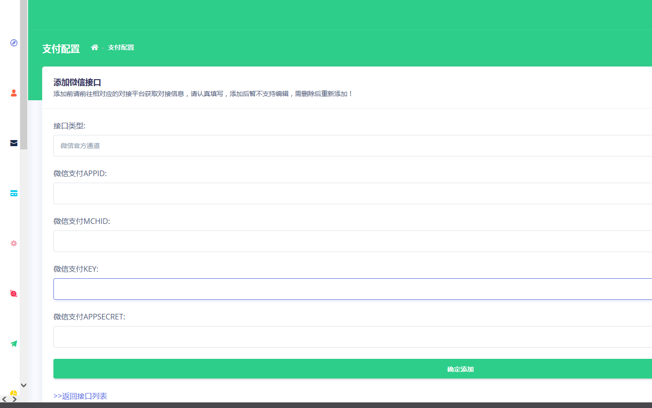652x408 pixels.
Task: Open the orange user icon in sidebar
Action: pos(14,93)
